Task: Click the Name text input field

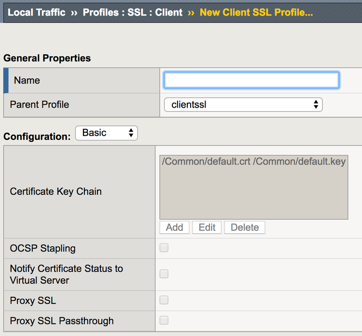Action: pos(251,80)
